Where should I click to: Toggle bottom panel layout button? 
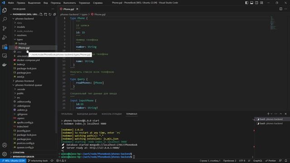[x=252, y=3]
